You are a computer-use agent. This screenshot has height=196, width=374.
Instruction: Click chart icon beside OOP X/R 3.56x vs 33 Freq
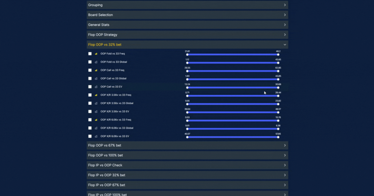(96, 95)
